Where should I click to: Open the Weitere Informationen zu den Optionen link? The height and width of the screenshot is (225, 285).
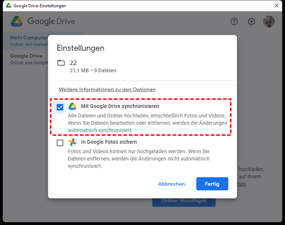tap(107, 90)
